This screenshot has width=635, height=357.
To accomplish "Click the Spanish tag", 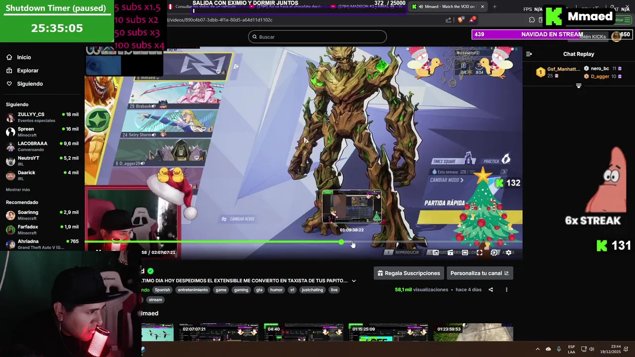I will coord(162,290).
